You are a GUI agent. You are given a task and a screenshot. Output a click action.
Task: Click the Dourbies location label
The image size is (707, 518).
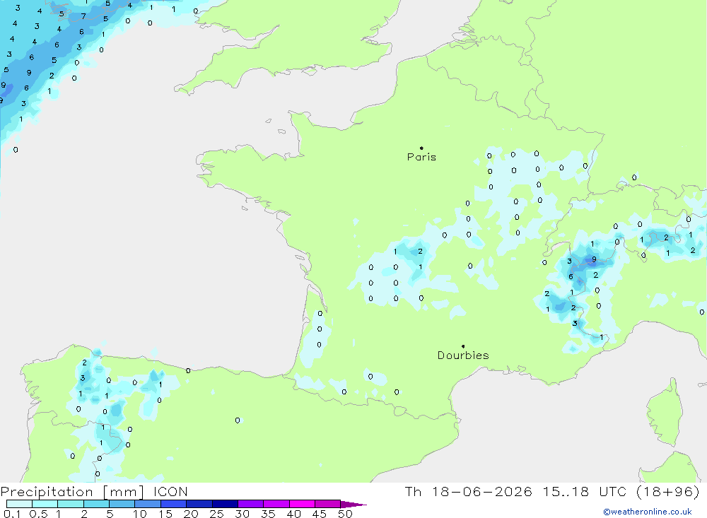coord(463,355)
